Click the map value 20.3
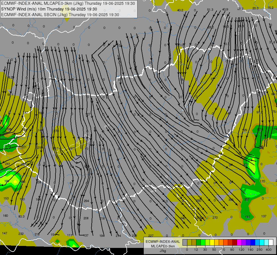The width and height of the screenshot is (277, 255). pyautogui.click(x=255, y=8)
